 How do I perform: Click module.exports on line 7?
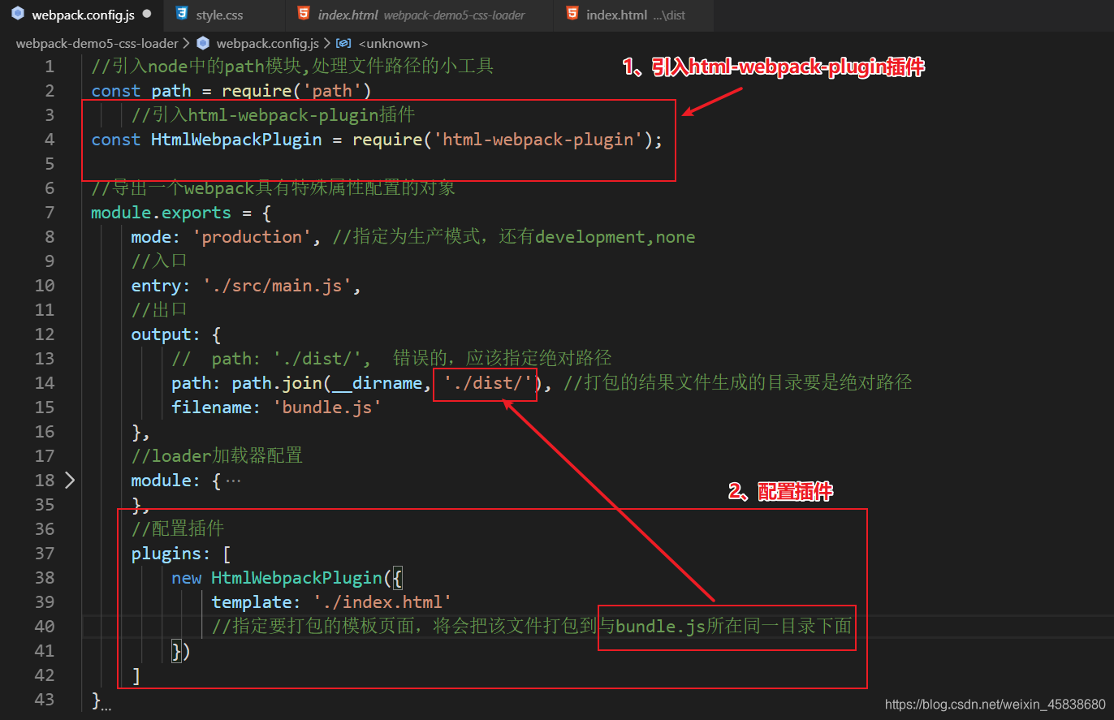[161, 212]
